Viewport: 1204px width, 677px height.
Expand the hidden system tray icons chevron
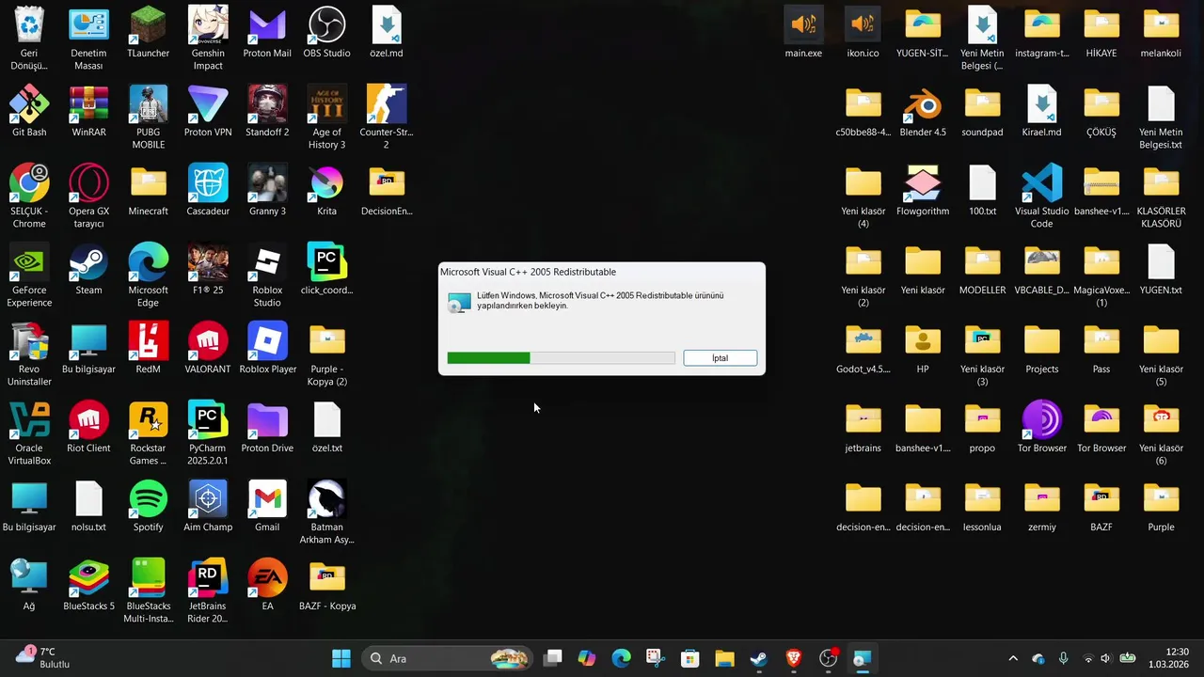(x=1013, y=658)
